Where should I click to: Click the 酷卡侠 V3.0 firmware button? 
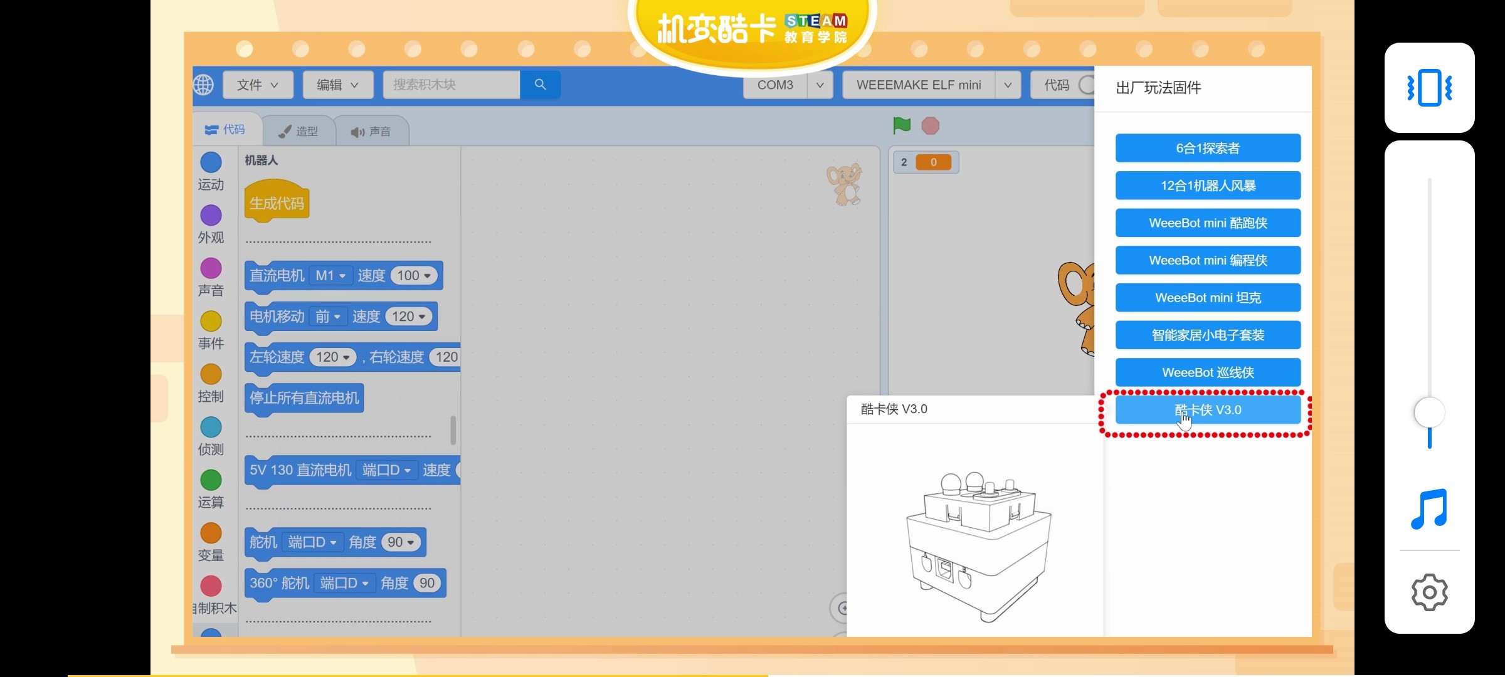tap(1208, 410)
